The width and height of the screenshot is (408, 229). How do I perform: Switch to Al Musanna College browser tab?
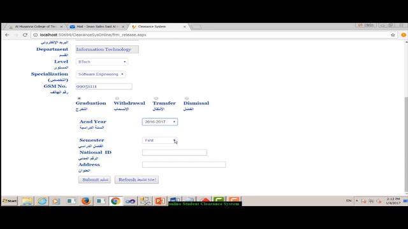pos(36,27)
